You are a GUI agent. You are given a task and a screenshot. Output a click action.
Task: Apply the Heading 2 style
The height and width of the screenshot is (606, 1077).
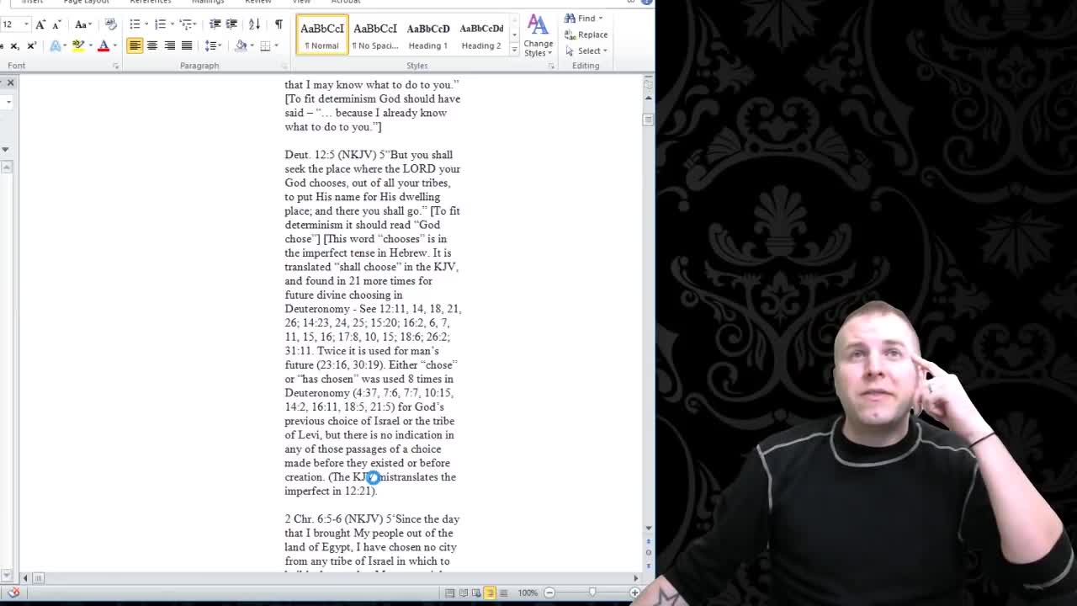click(481, 35)
